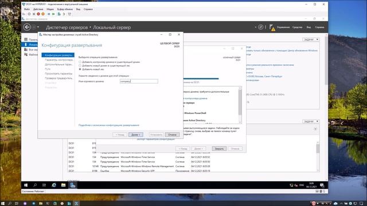367x206 pixels.
Task: Open upper ЗАДАЧИ dropdown in properties
Action: click(311, 39)
